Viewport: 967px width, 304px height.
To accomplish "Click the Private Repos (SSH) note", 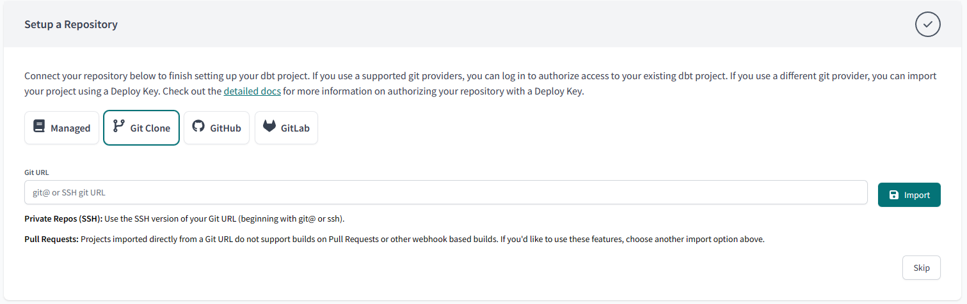I will pos(185,219).
